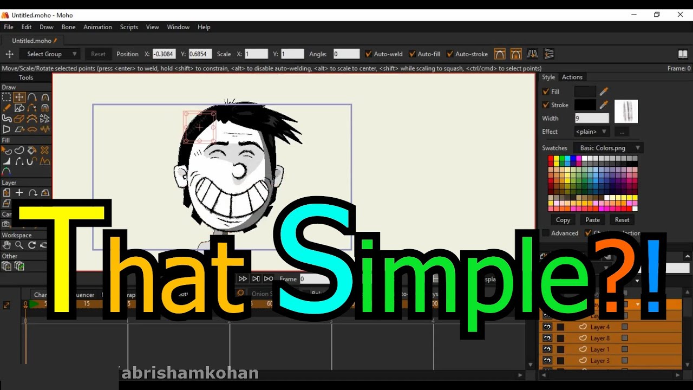The height and width of the screenshot is (390, 693).
Task: Select the Rotate Layer curved-arrow tool
Action: click(x=32, y=193)
